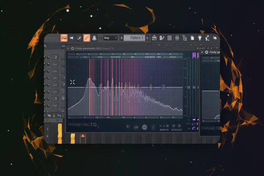Click the play arrow icon in EQ footer
The image size is (264, 176).
coord(128,126)
